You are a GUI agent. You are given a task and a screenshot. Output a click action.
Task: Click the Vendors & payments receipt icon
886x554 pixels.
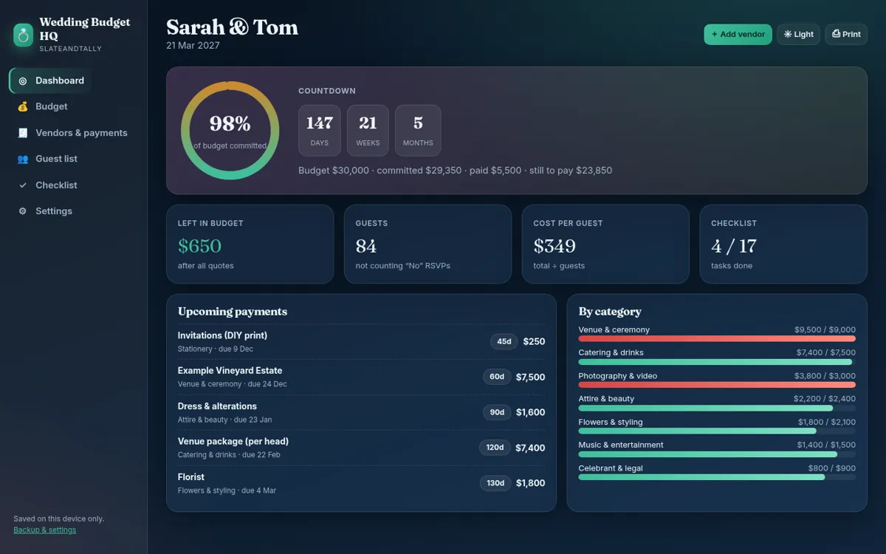[x=23, y=133]
